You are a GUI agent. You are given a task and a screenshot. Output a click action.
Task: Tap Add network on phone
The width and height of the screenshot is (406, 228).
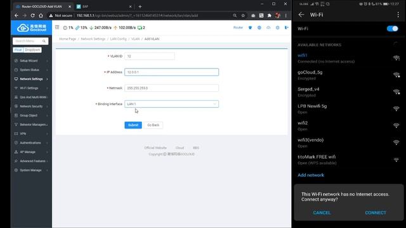pyautogui.click(x=311, y=175)
